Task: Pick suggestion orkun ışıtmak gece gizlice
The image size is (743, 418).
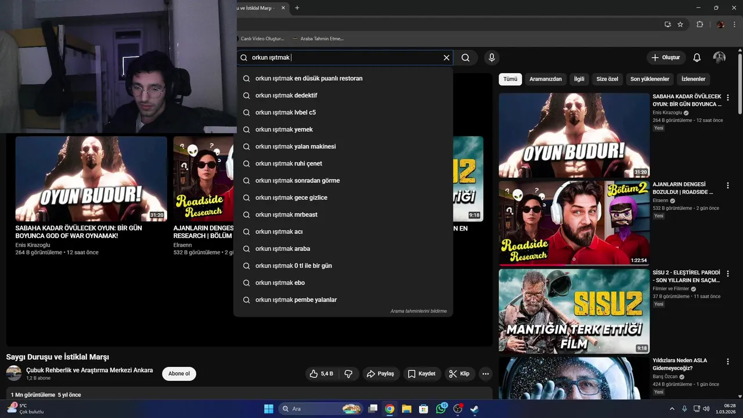Action: tap(343, 197)
